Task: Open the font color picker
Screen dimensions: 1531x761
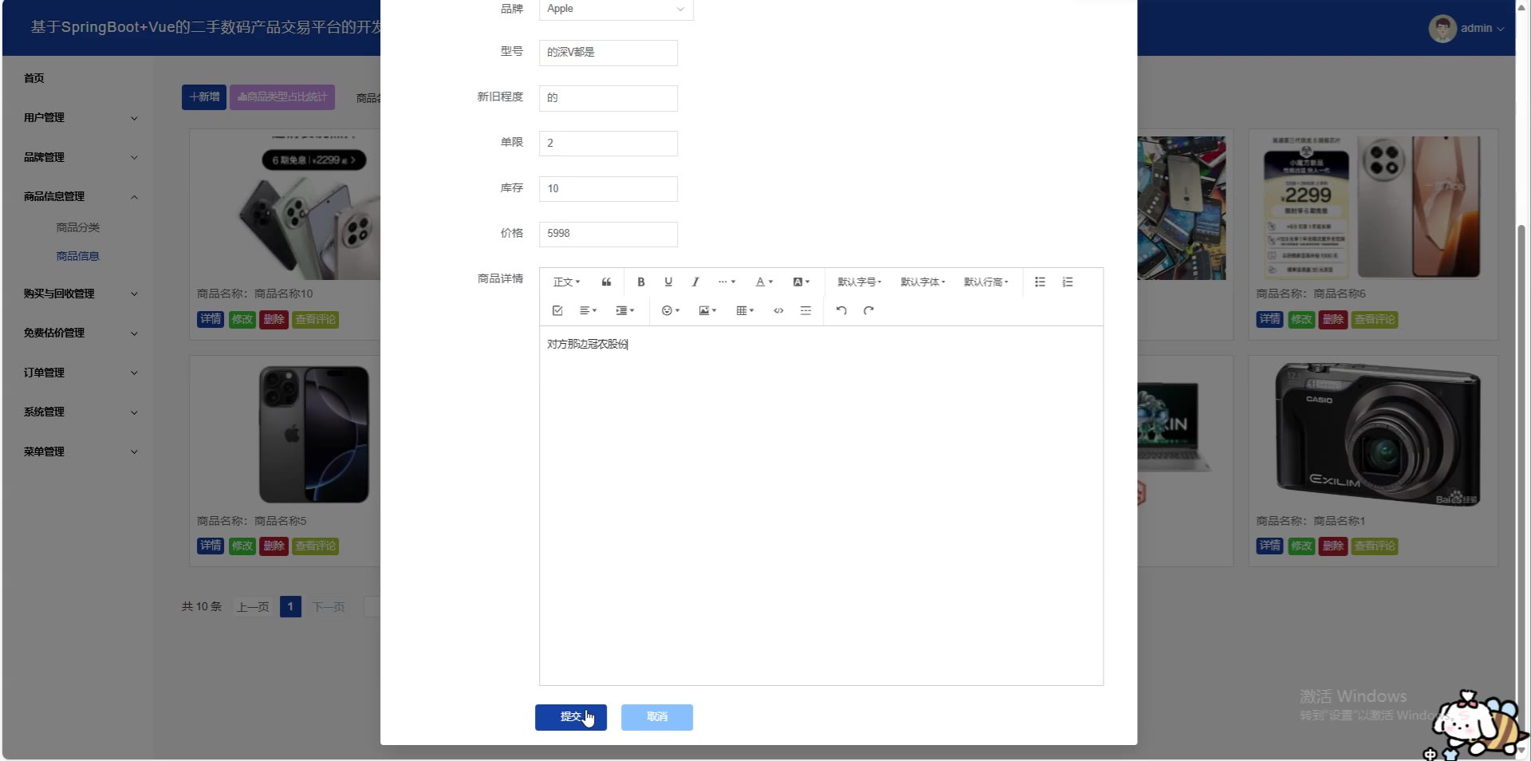Action: [x=764, y=282]
